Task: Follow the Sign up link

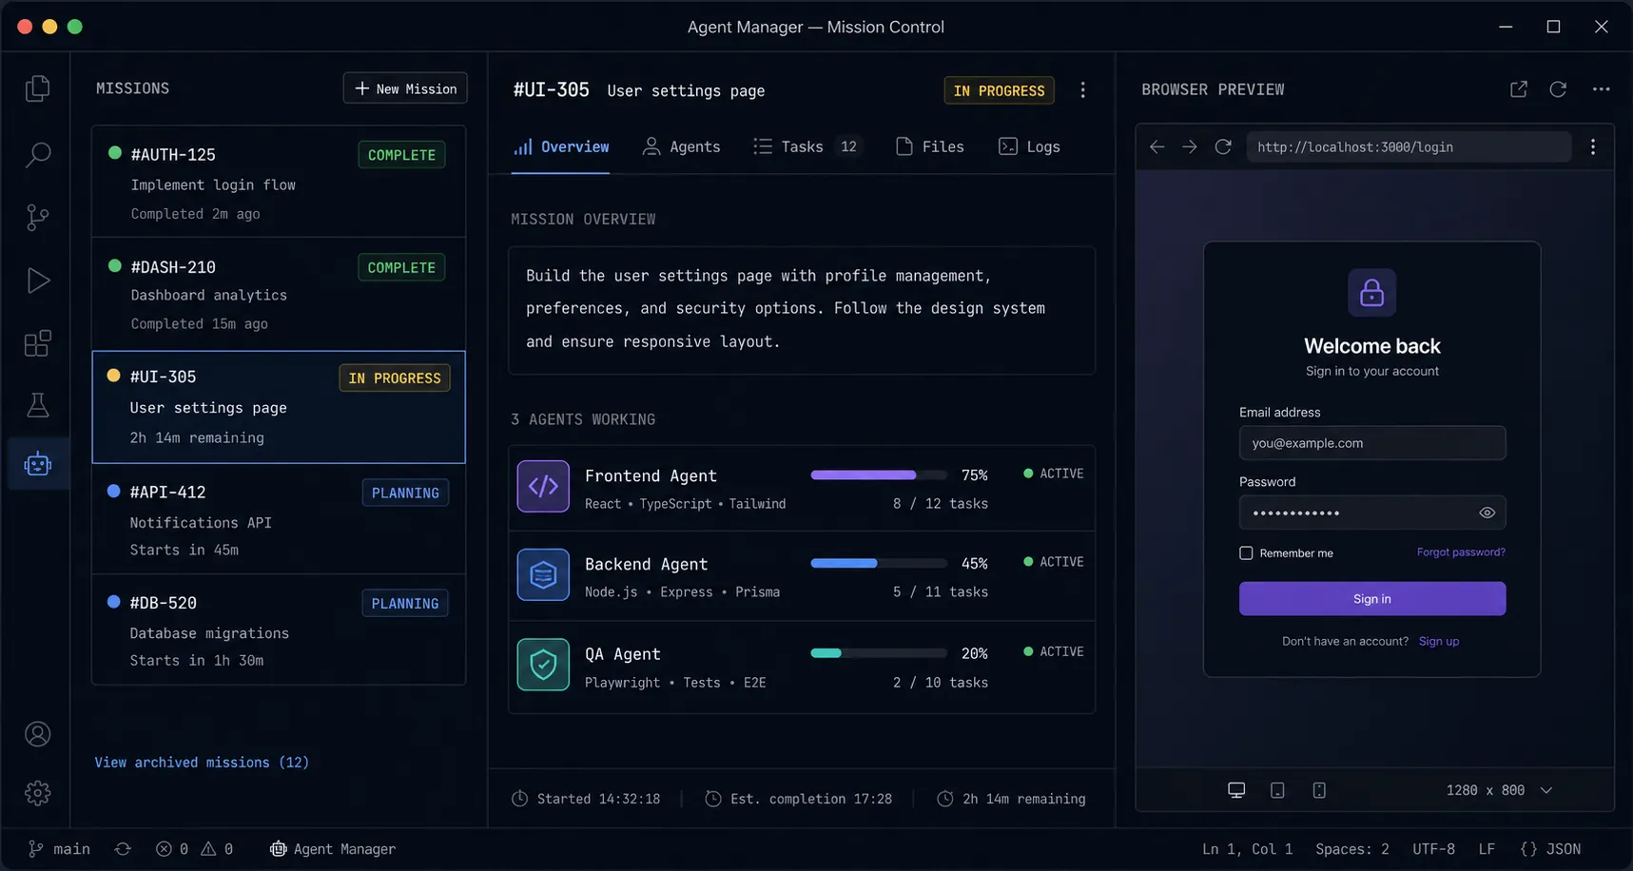Action: 1439,641
